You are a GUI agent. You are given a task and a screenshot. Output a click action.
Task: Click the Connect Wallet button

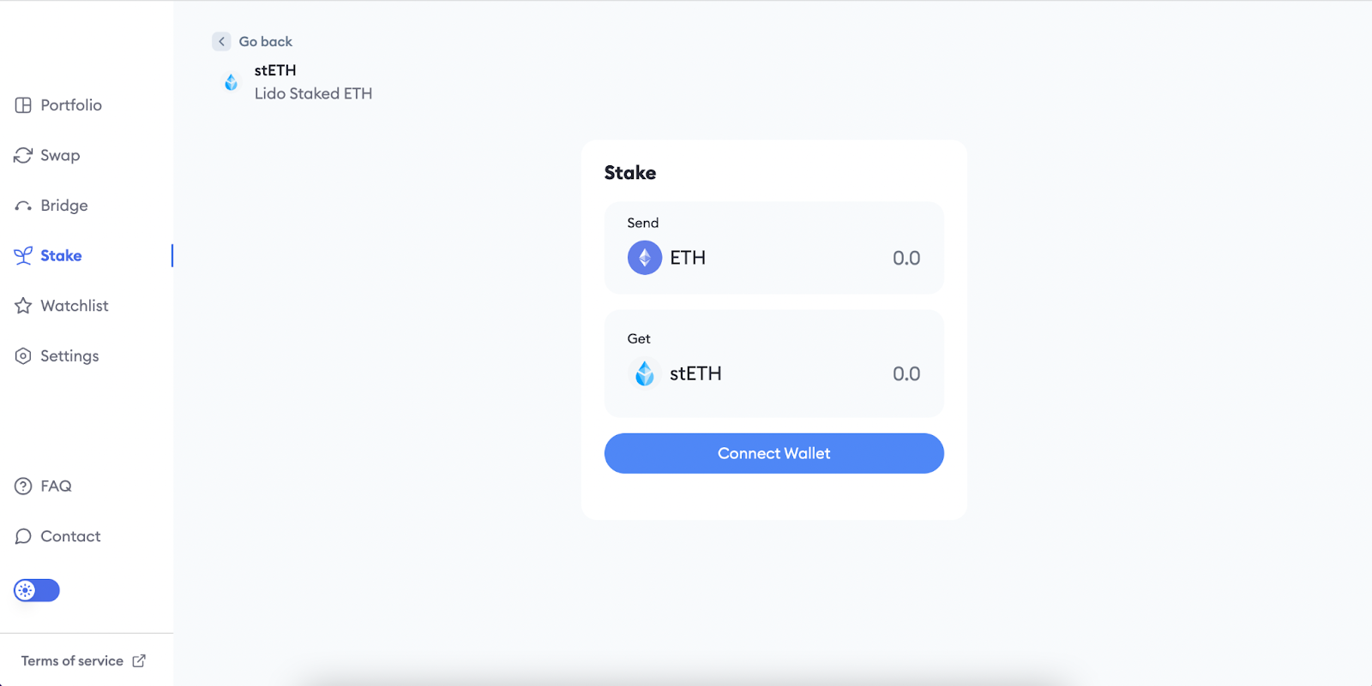(774, 453)
